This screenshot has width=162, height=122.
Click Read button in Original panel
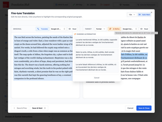tap(72, 29)
